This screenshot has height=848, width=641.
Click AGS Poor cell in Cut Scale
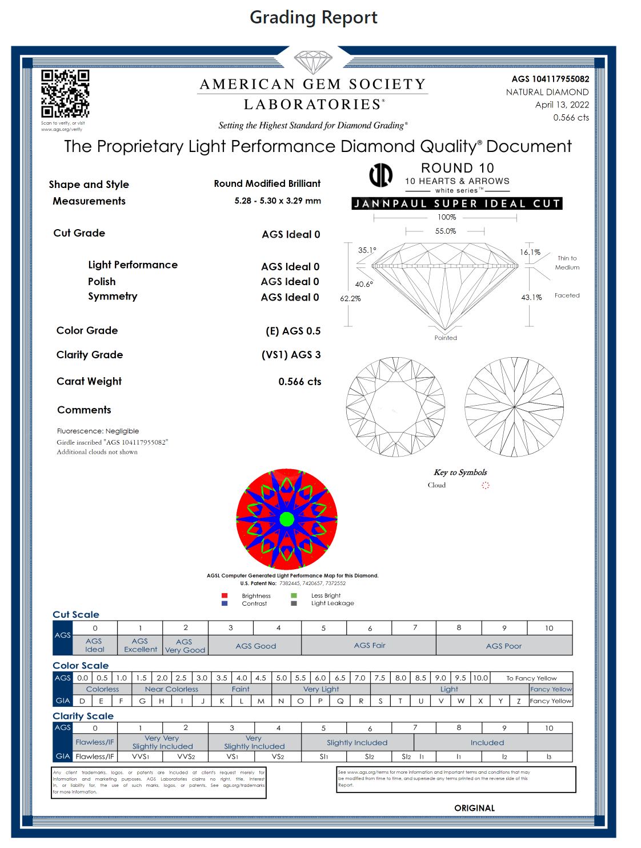[504, 646]
